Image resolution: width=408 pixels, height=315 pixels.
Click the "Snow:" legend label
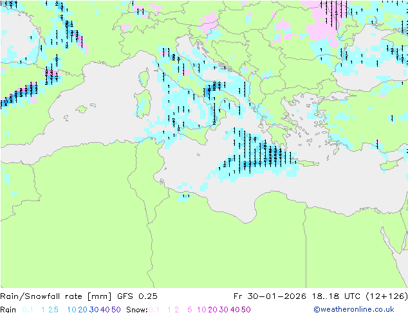coord(137,310)
